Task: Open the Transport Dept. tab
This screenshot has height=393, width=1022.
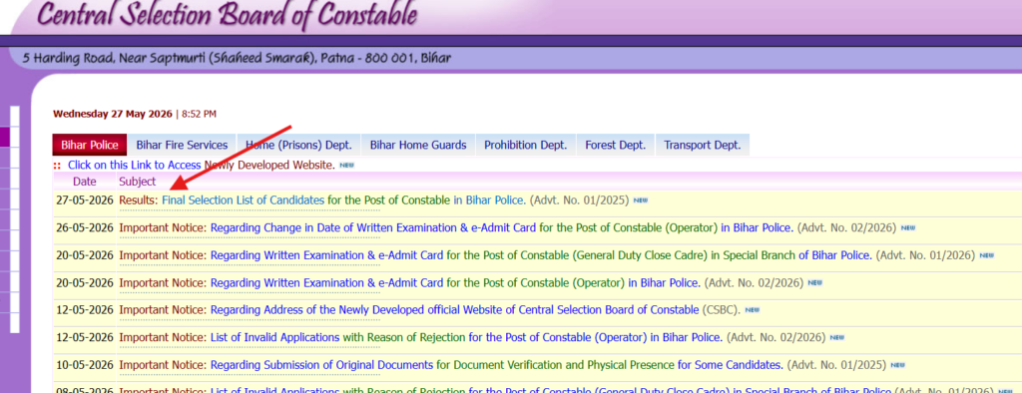Action: (x=703, y=145)
